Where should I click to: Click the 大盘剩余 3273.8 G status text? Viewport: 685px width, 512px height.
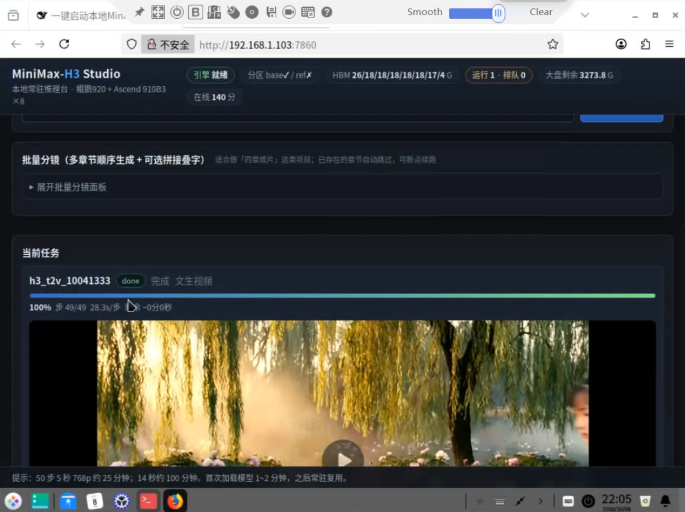point(579,75)
